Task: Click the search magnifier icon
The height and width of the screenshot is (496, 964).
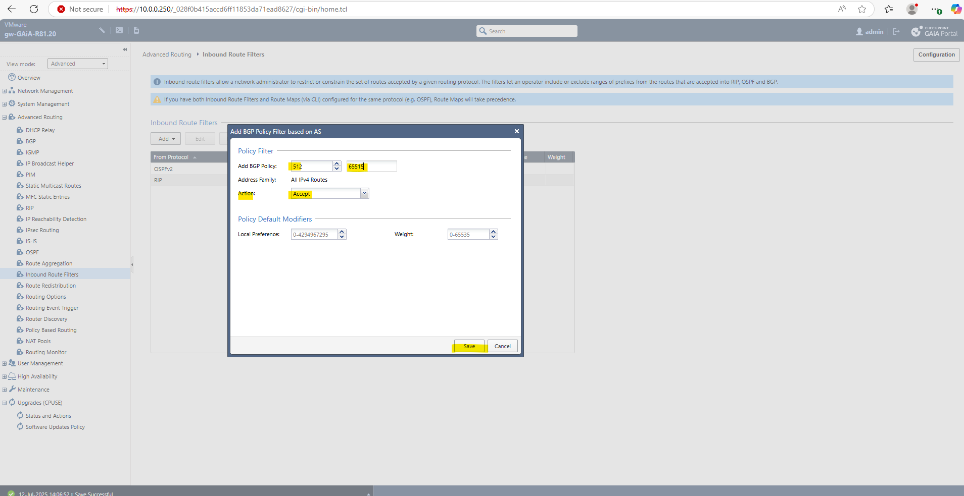Action: click(483, 31)
